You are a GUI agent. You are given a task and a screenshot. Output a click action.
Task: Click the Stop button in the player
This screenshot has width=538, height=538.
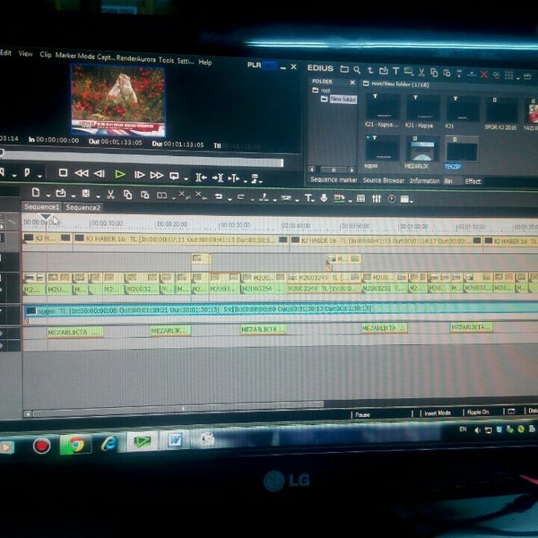63,173
